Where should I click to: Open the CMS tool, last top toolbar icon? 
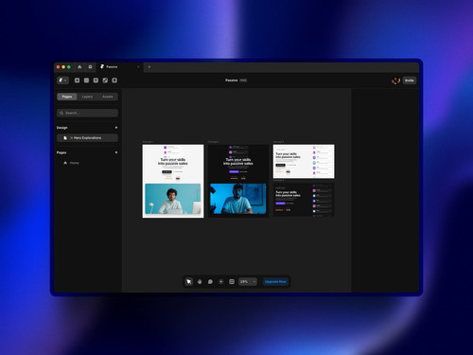[x=114, y=80]
